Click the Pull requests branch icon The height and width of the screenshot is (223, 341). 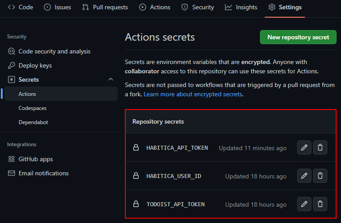pos(85,7)
